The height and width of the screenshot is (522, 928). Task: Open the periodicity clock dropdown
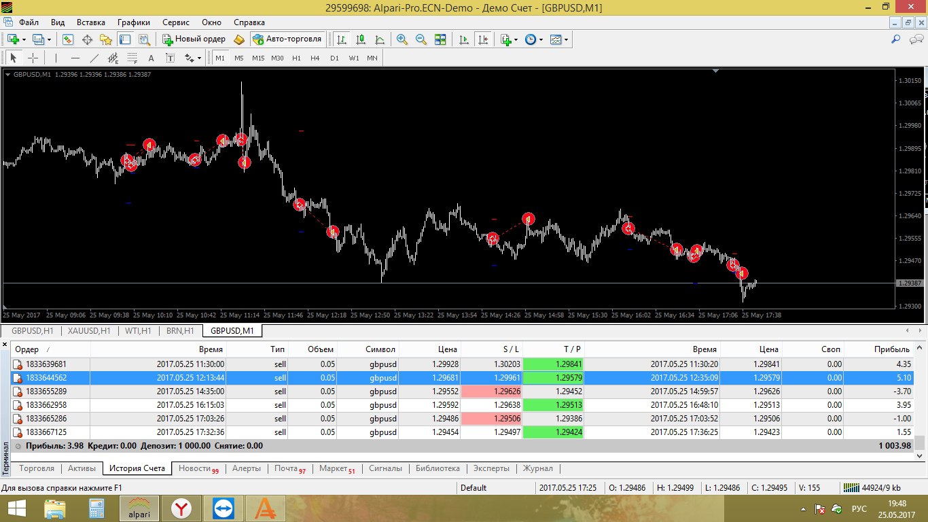click(534, 39)
